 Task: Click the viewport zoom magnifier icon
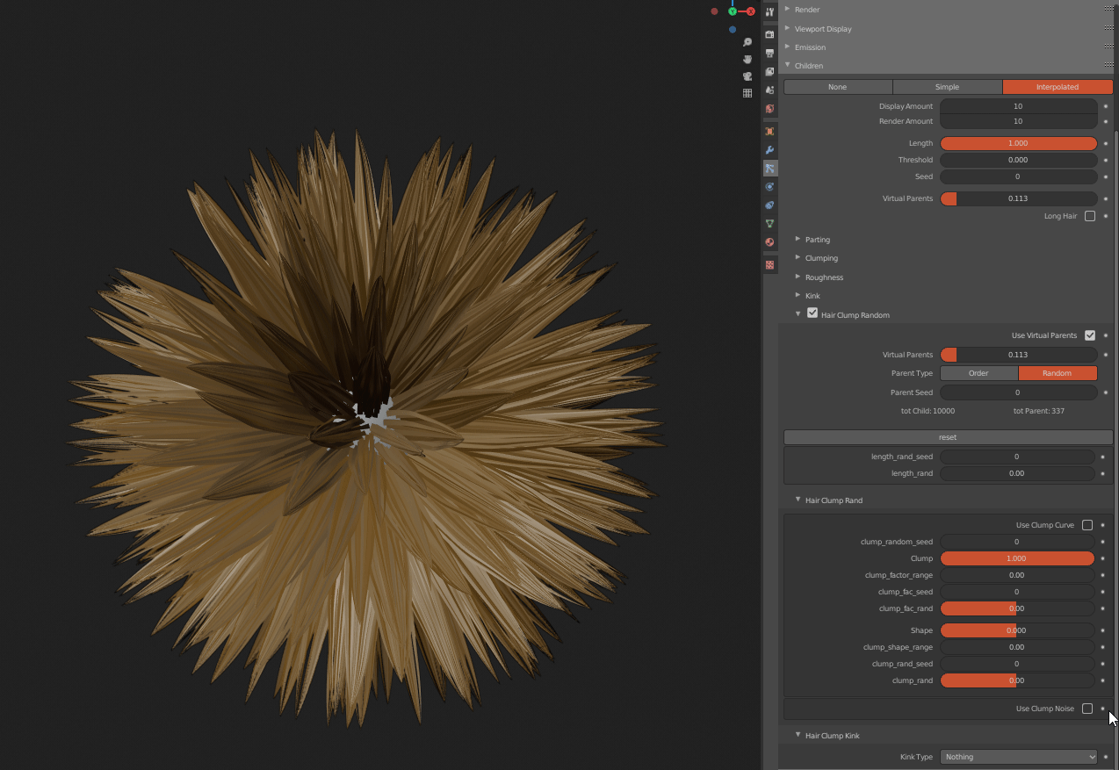click(747, 42)
